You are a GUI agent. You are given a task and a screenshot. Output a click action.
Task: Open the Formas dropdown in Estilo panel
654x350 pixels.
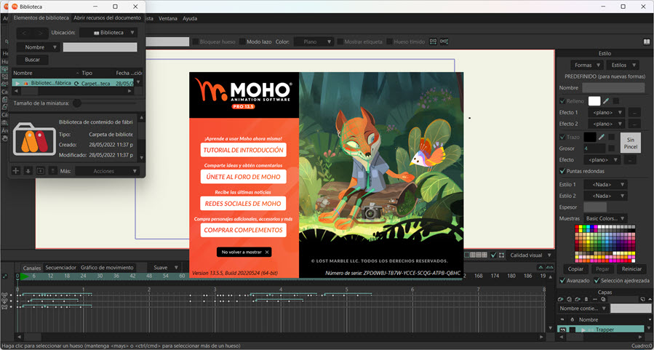[x=586, y=65]
